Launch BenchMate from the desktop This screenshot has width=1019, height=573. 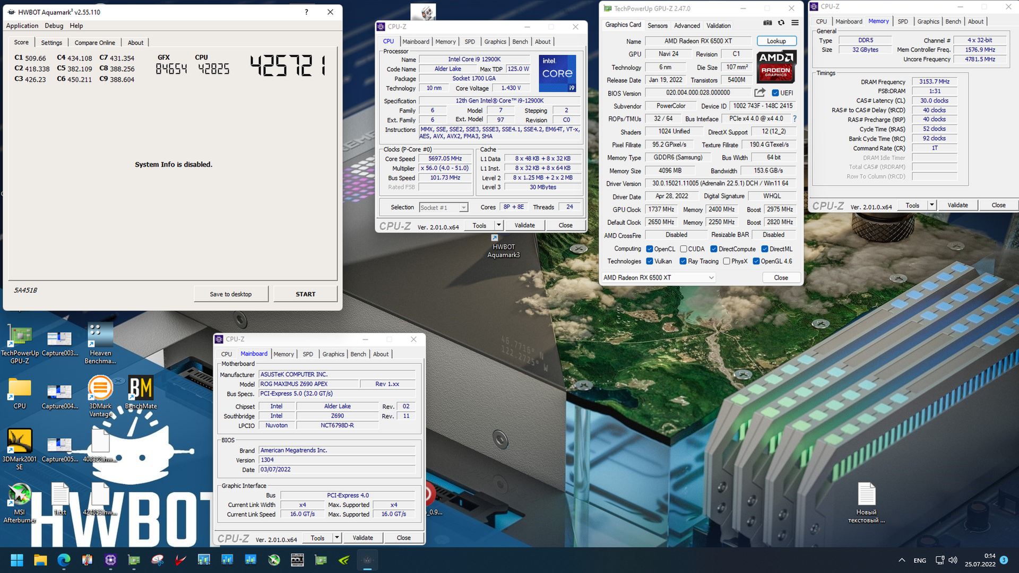coord(141,393)
